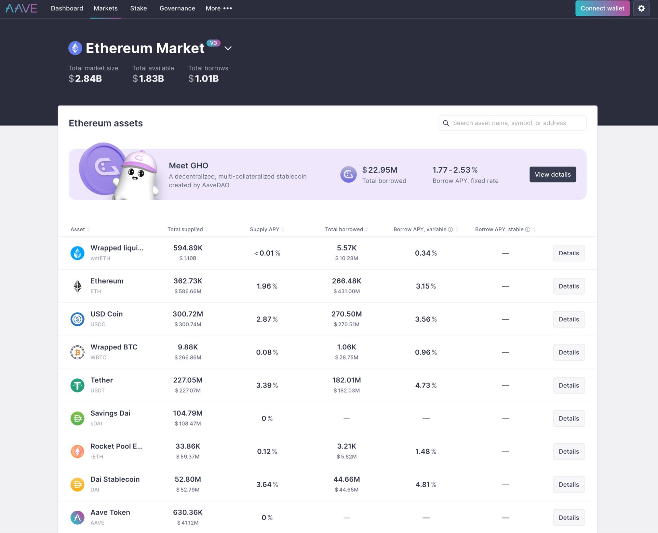
Task: Click the GHO token icon beside $22.95M
Action: pyautogui.click(x=348, y=174)
